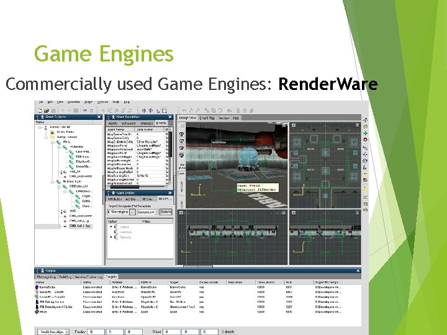447x335 pixels.
Task: Switch to the Preview tab
Action: (x=223, y=118)
